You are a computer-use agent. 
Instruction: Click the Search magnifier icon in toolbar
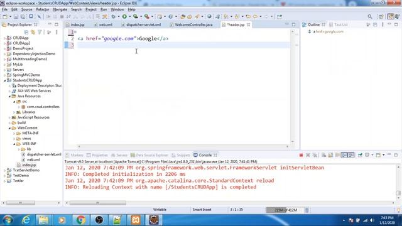(x=370, y=17)
